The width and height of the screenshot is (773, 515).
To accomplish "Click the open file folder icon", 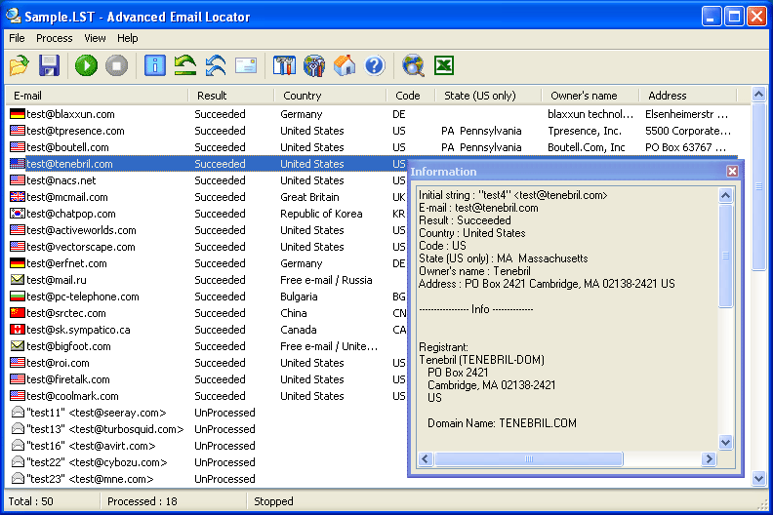I will click(x=20, y=65).
